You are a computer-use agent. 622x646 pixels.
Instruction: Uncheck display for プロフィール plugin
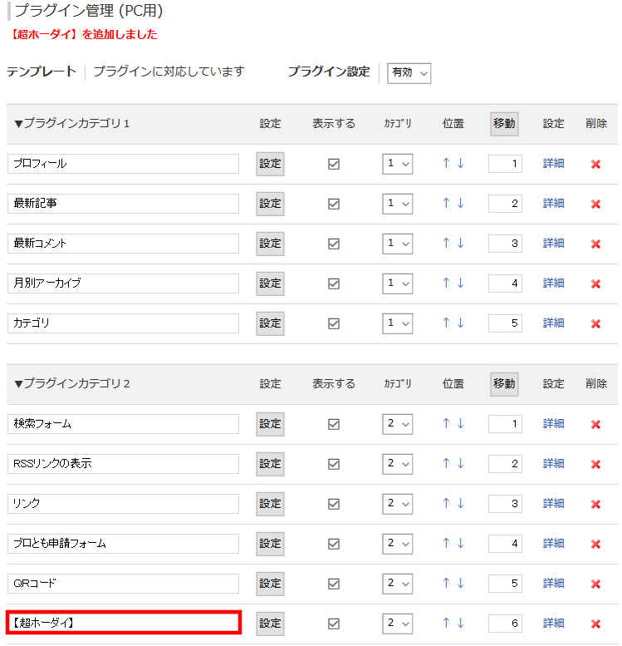(334, 164)
